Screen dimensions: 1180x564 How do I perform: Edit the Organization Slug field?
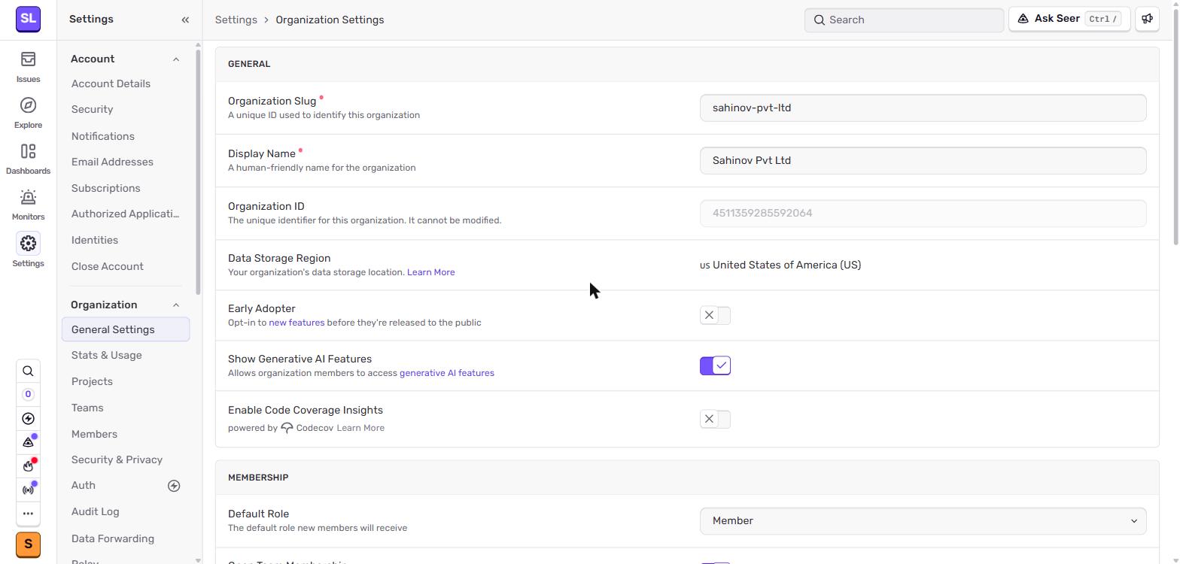click(923, 108)
